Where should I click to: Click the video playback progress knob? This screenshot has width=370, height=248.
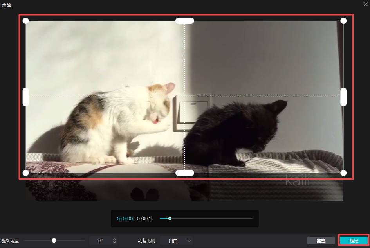coord(170,219)
